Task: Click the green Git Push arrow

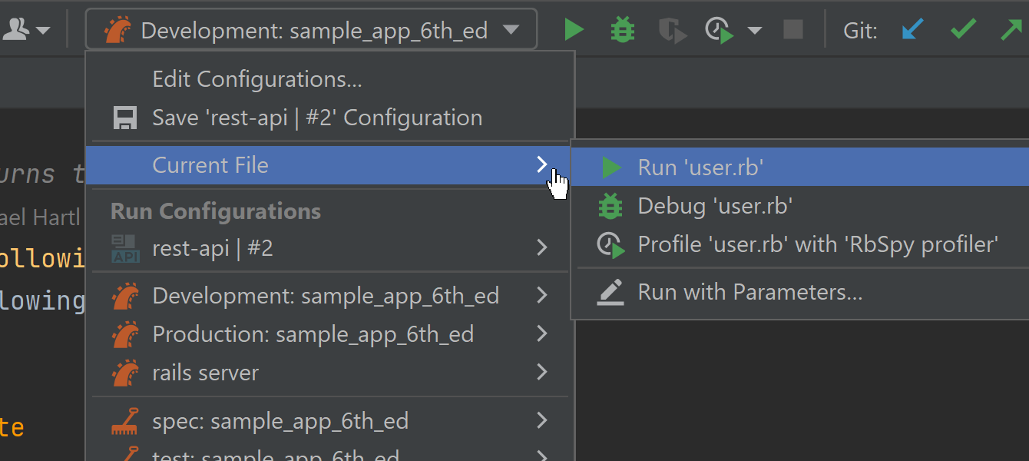Action: coord(1012,31)
